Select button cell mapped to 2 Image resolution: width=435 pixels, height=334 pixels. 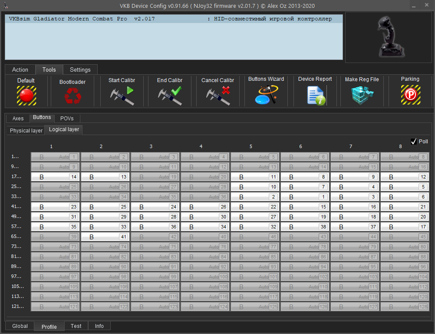point(255,197)
